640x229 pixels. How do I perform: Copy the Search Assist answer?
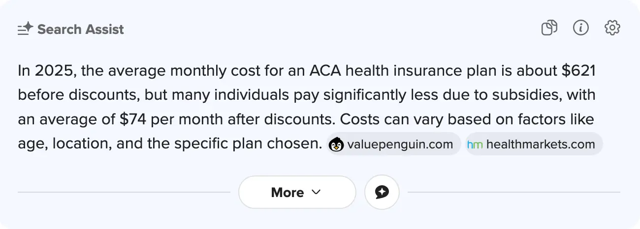(x=549, y=28)
